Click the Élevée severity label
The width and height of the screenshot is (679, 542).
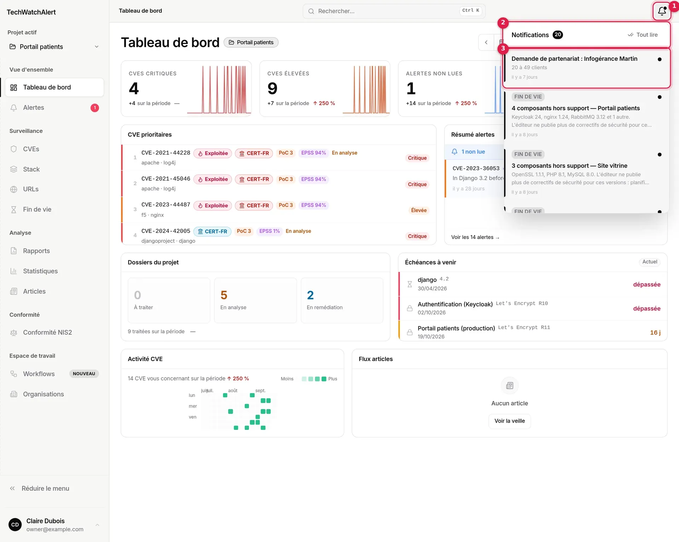click(419, 210)
